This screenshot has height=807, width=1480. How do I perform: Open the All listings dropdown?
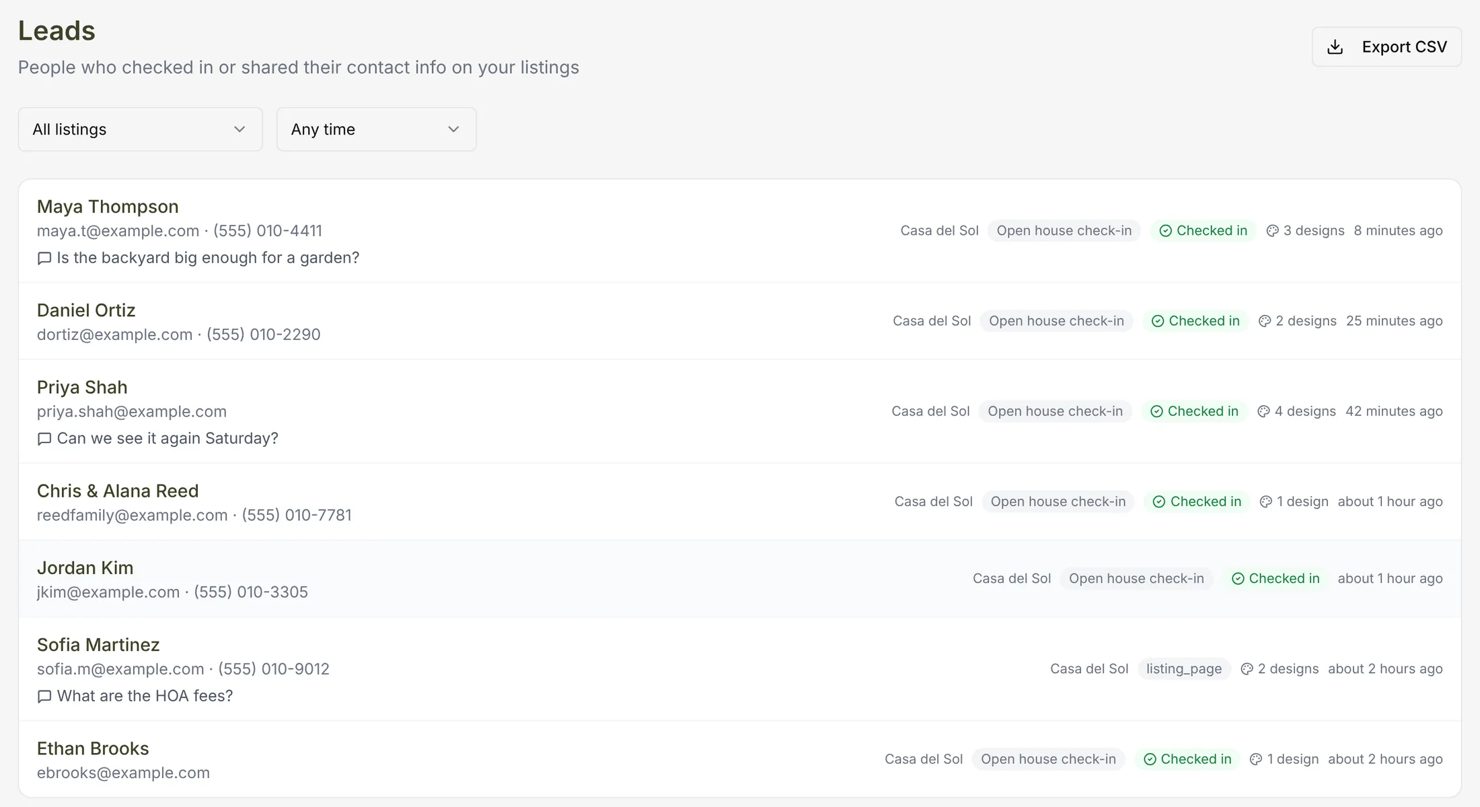140,129
